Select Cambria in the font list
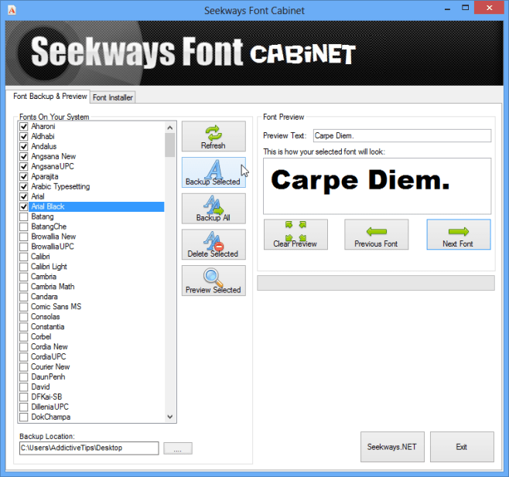Viewport: 509px width, 477px height. pos(43,277)
